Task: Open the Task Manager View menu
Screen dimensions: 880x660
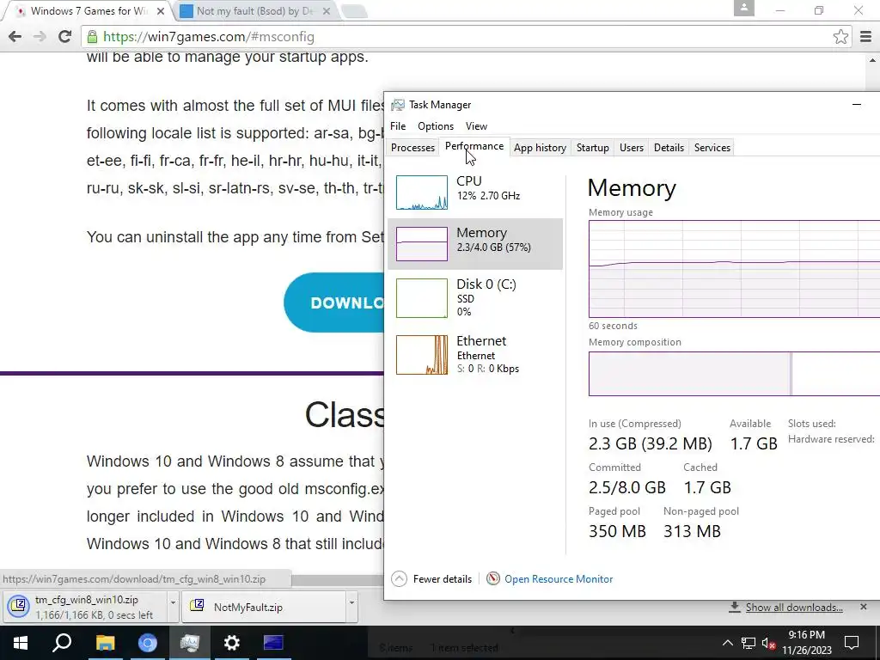Action: tap(476, 126)
